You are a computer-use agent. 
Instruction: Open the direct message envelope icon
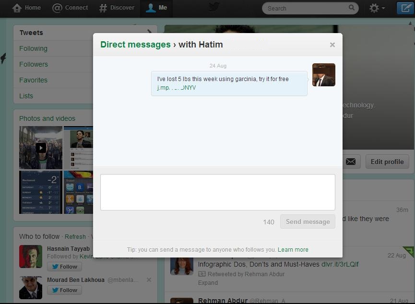(351, 162)
